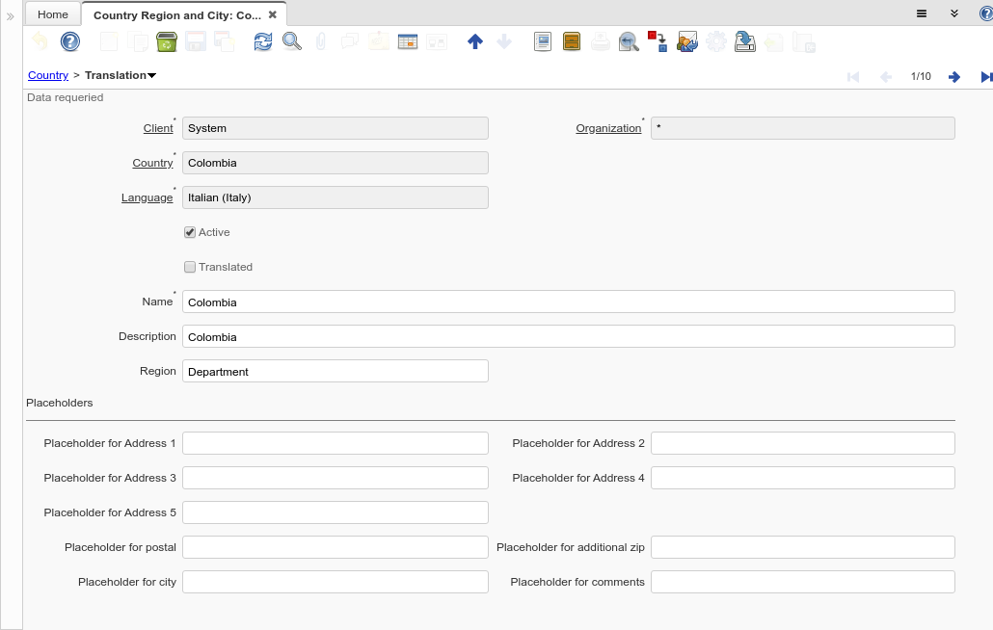Image resolution: width=993 pixels, height=630 pixels.
Task: Focus the Placeholder for Address 1 field
Action: pos(335,443)
